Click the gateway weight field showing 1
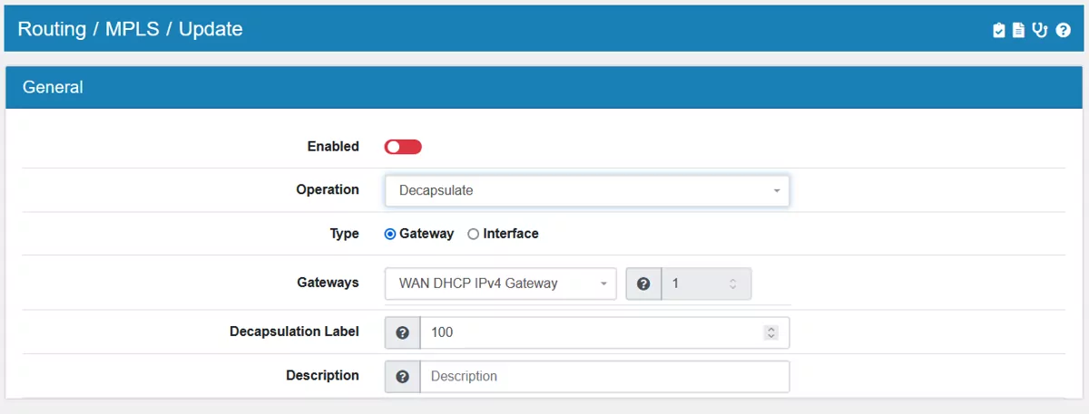The height and width of the screenshot is (414, 1089). (694, 284)
